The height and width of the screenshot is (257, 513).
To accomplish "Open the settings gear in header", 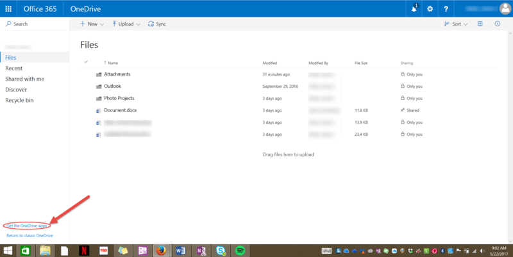I will point(430,9).
